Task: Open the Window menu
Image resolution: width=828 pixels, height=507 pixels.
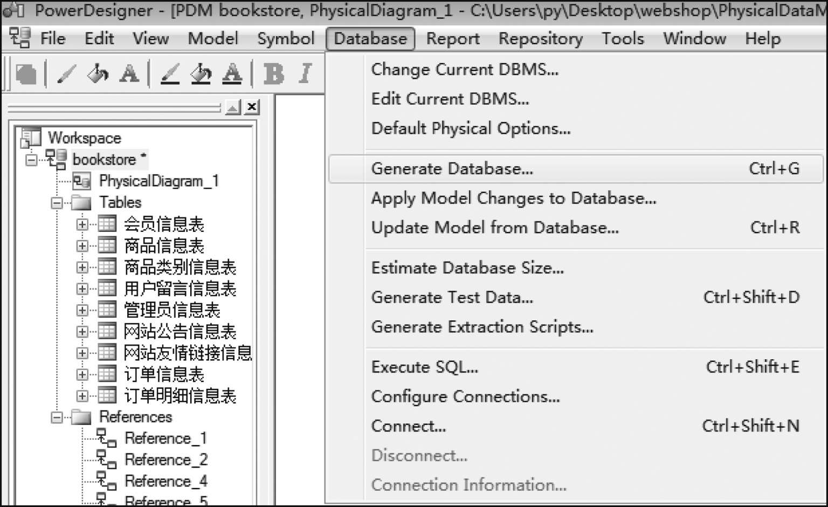Action: point(694,39)
